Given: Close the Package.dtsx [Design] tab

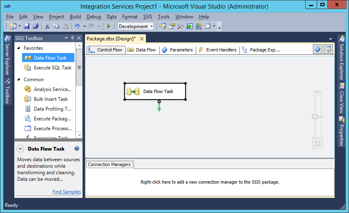Looking at the screenshot, I should pos(142,39).
